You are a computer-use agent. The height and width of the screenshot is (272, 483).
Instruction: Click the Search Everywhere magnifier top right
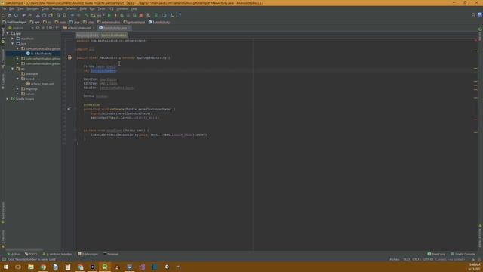click(473, 15)
